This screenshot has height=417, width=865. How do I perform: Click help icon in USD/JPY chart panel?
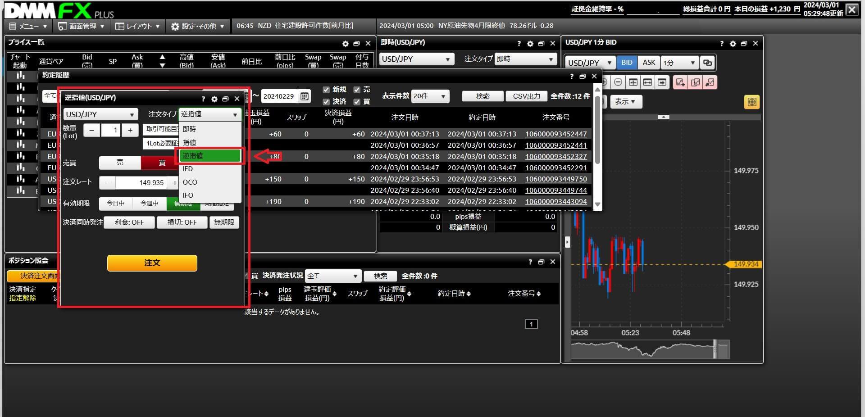click(721, 44)
